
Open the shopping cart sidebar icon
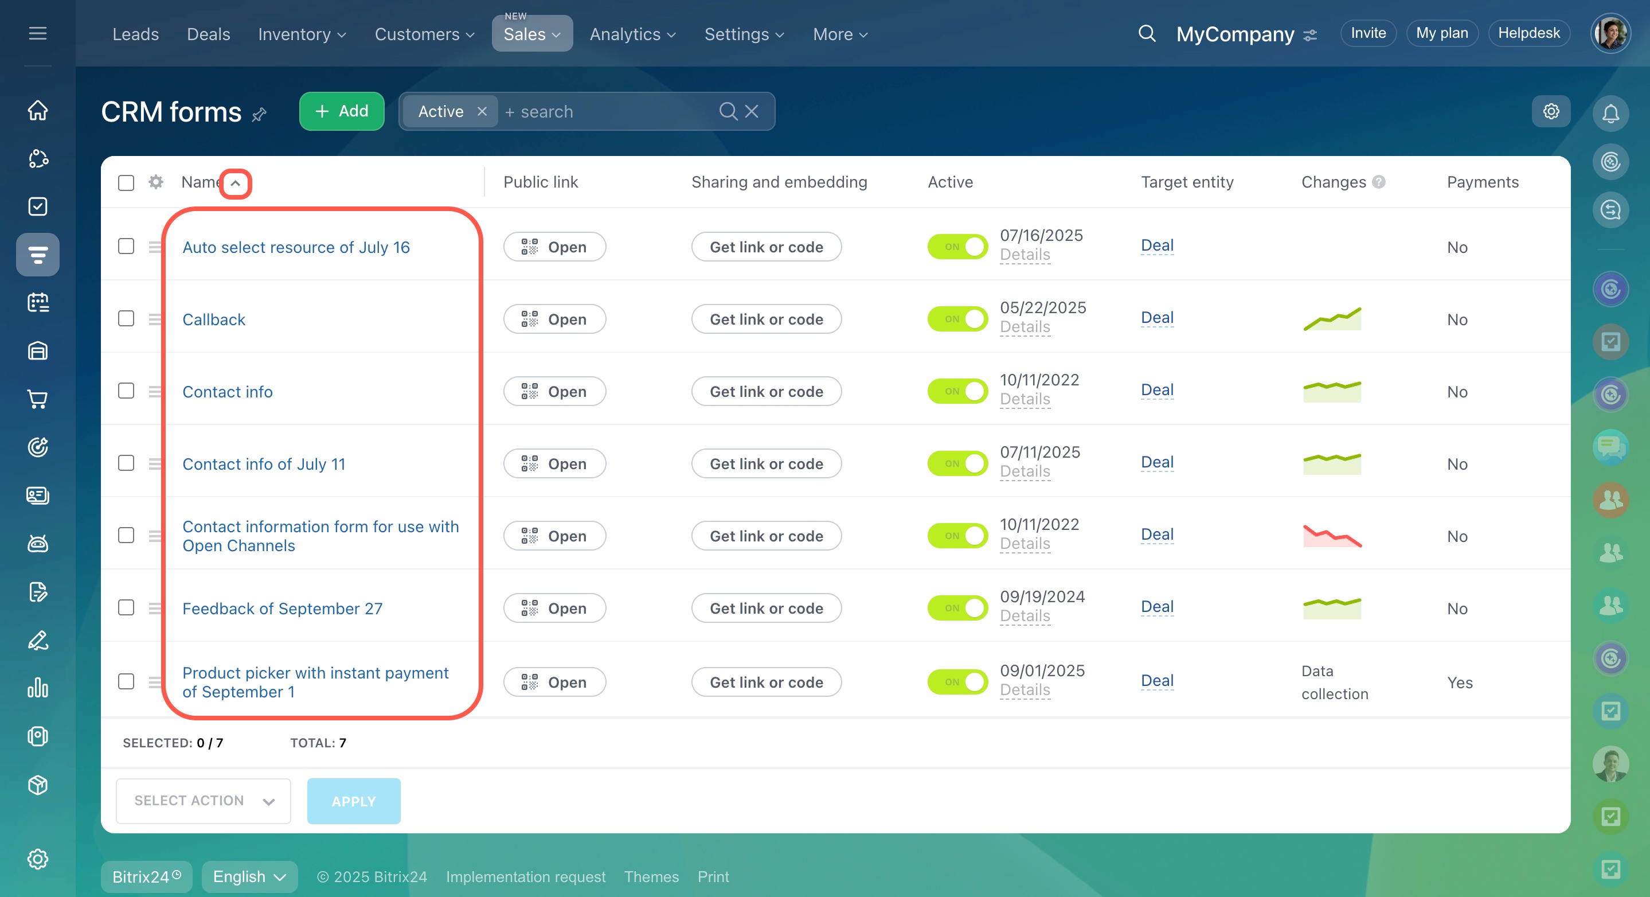point(38,399)
